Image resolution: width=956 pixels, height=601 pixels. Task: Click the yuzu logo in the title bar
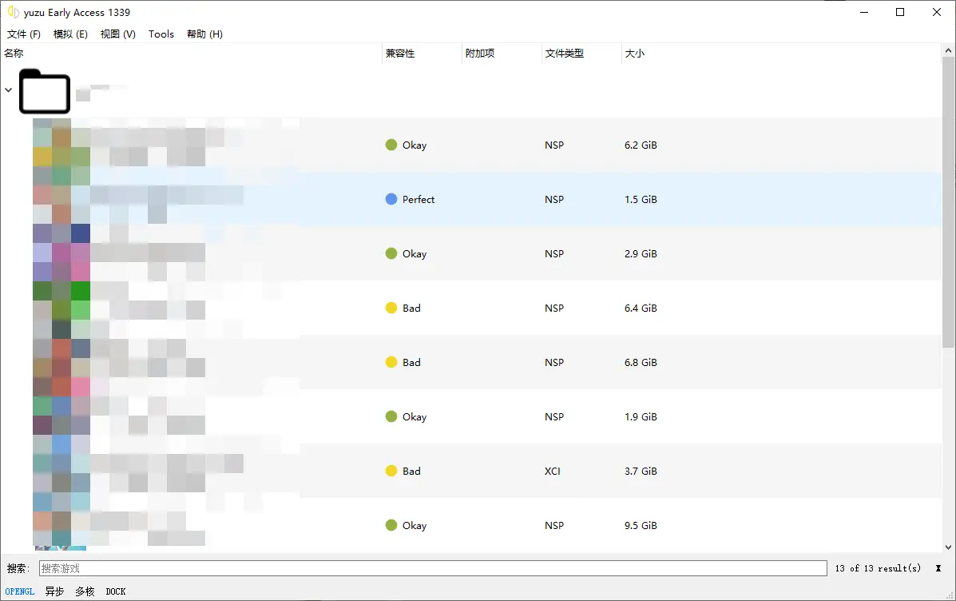click(14, 12)
